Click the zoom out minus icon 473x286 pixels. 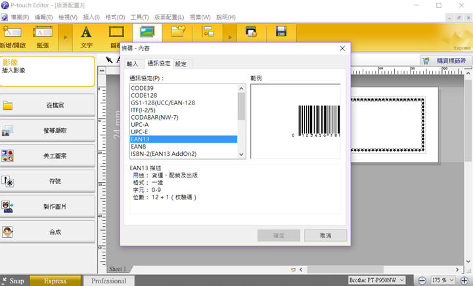coord(421,281)
